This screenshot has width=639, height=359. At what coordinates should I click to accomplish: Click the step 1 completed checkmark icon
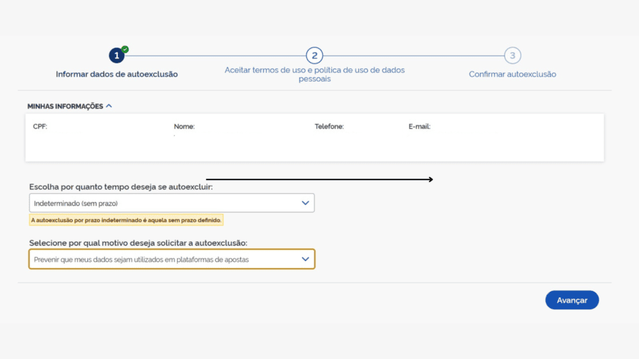124,49
